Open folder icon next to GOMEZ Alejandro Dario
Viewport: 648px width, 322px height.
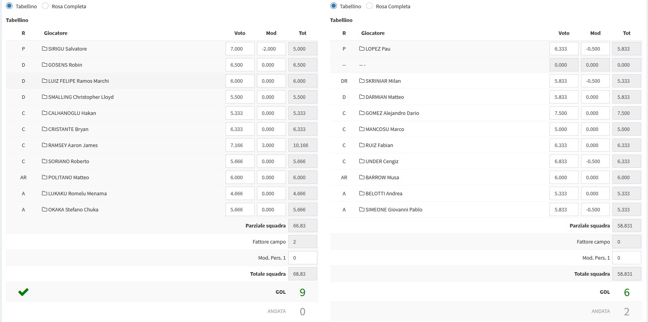(x=362, y=113)
